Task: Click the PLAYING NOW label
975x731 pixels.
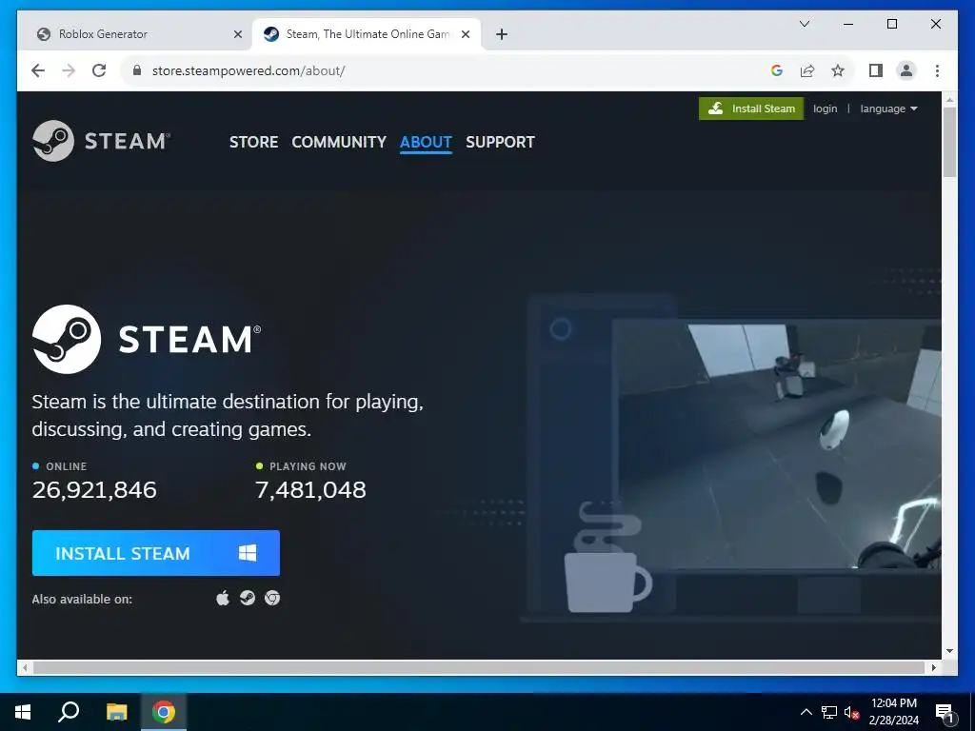Action: [308, 466]
